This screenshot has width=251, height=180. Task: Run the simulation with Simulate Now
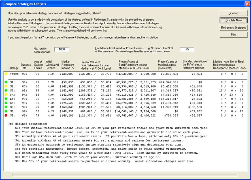point(233,20)
